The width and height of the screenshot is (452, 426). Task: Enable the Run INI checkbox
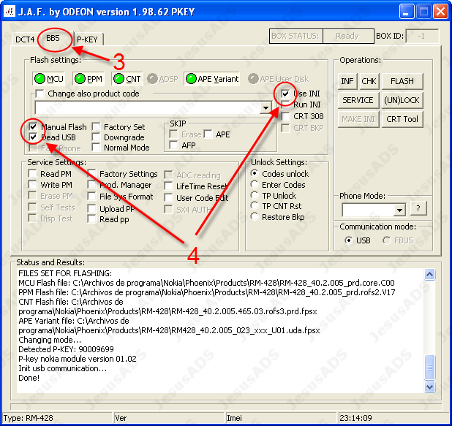coord(285,104)
